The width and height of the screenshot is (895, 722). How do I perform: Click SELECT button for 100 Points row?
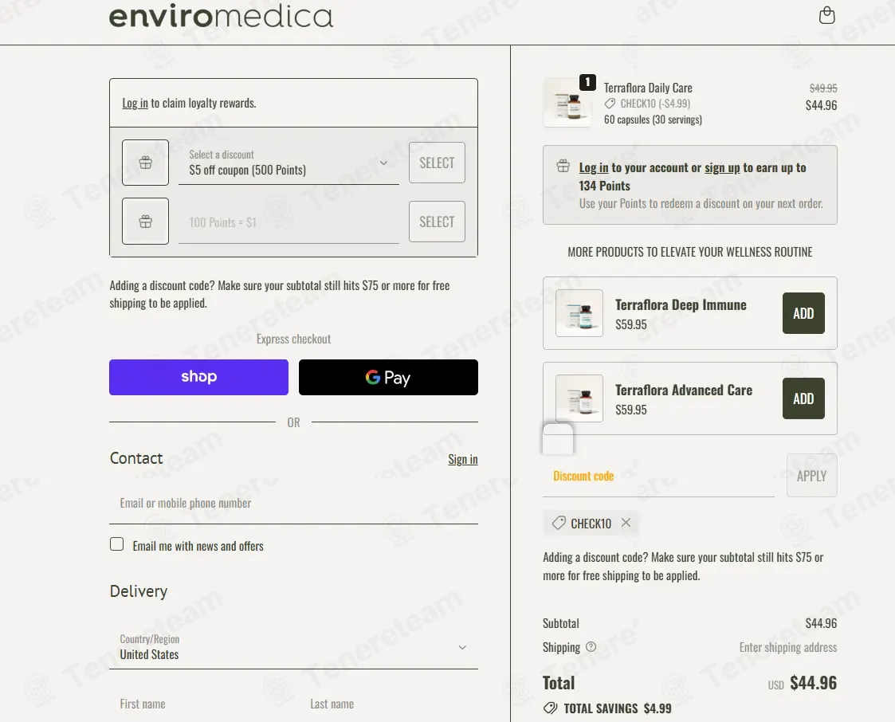(x=437, y=222)
